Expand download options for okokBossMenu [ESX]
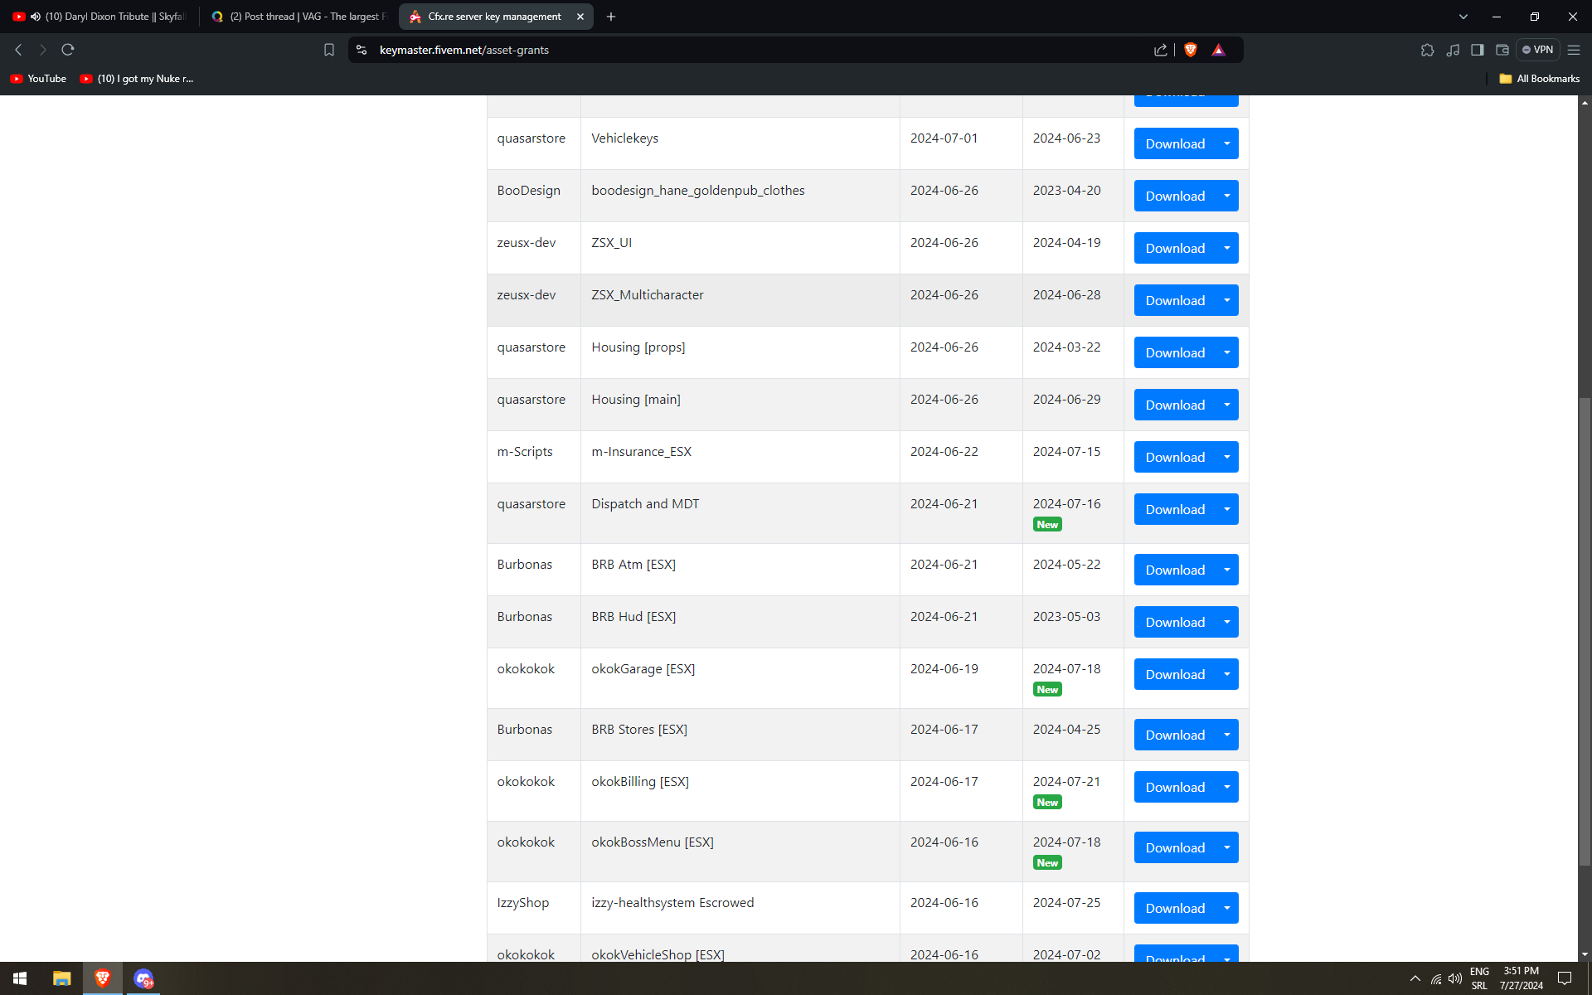The height and width of the screenshot is (995, 1592). 1227,847
